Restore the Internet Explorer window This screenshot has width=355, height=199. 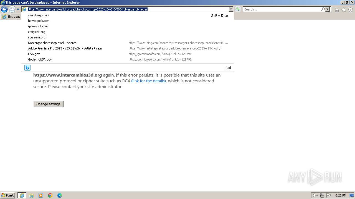click(347, 2)
